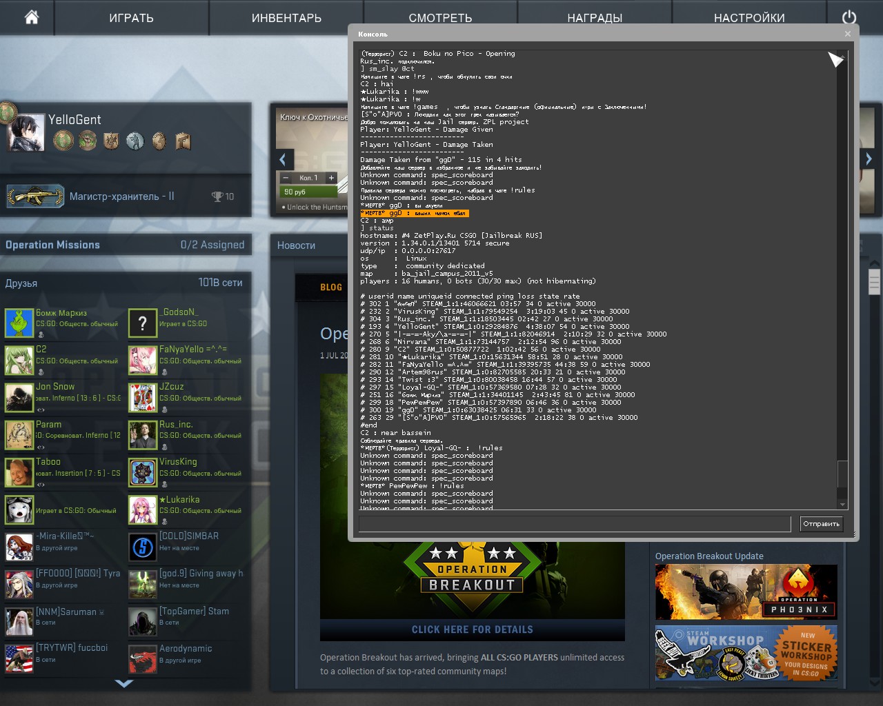Click VirusKing's avatar
This screenshot has width=883, height=706.
[x=143, y=472]
